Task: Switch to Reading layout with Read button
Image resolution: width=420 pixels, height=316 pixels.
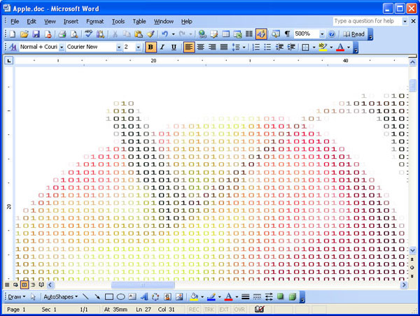Action: pyautogui.click(x=354, y=34)
